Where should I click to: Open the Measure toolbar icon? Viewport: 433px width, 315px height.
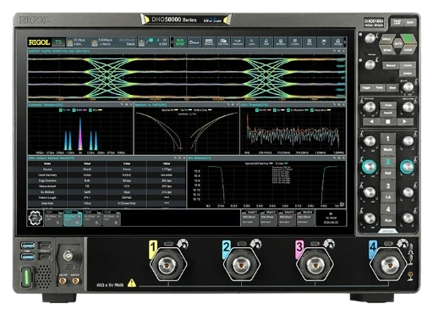pos(209,42)
